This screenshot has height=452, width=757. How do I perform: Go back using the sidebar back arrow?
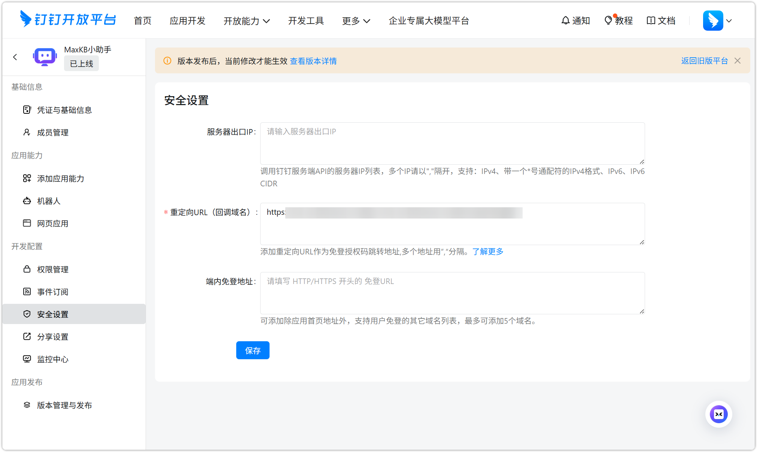tap(15, 57)
